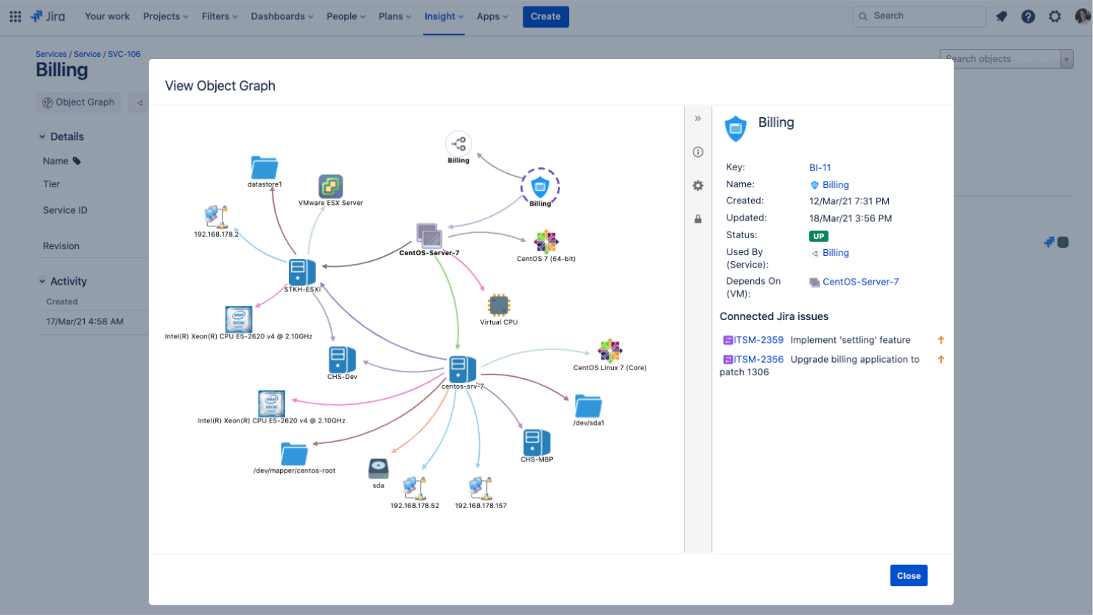This screenshot has height=615, width=1093.
Task: Click the Search field in the top bar
Action: tap(919, 15)
